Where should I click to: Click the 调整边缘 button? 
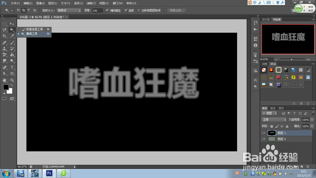177,10
